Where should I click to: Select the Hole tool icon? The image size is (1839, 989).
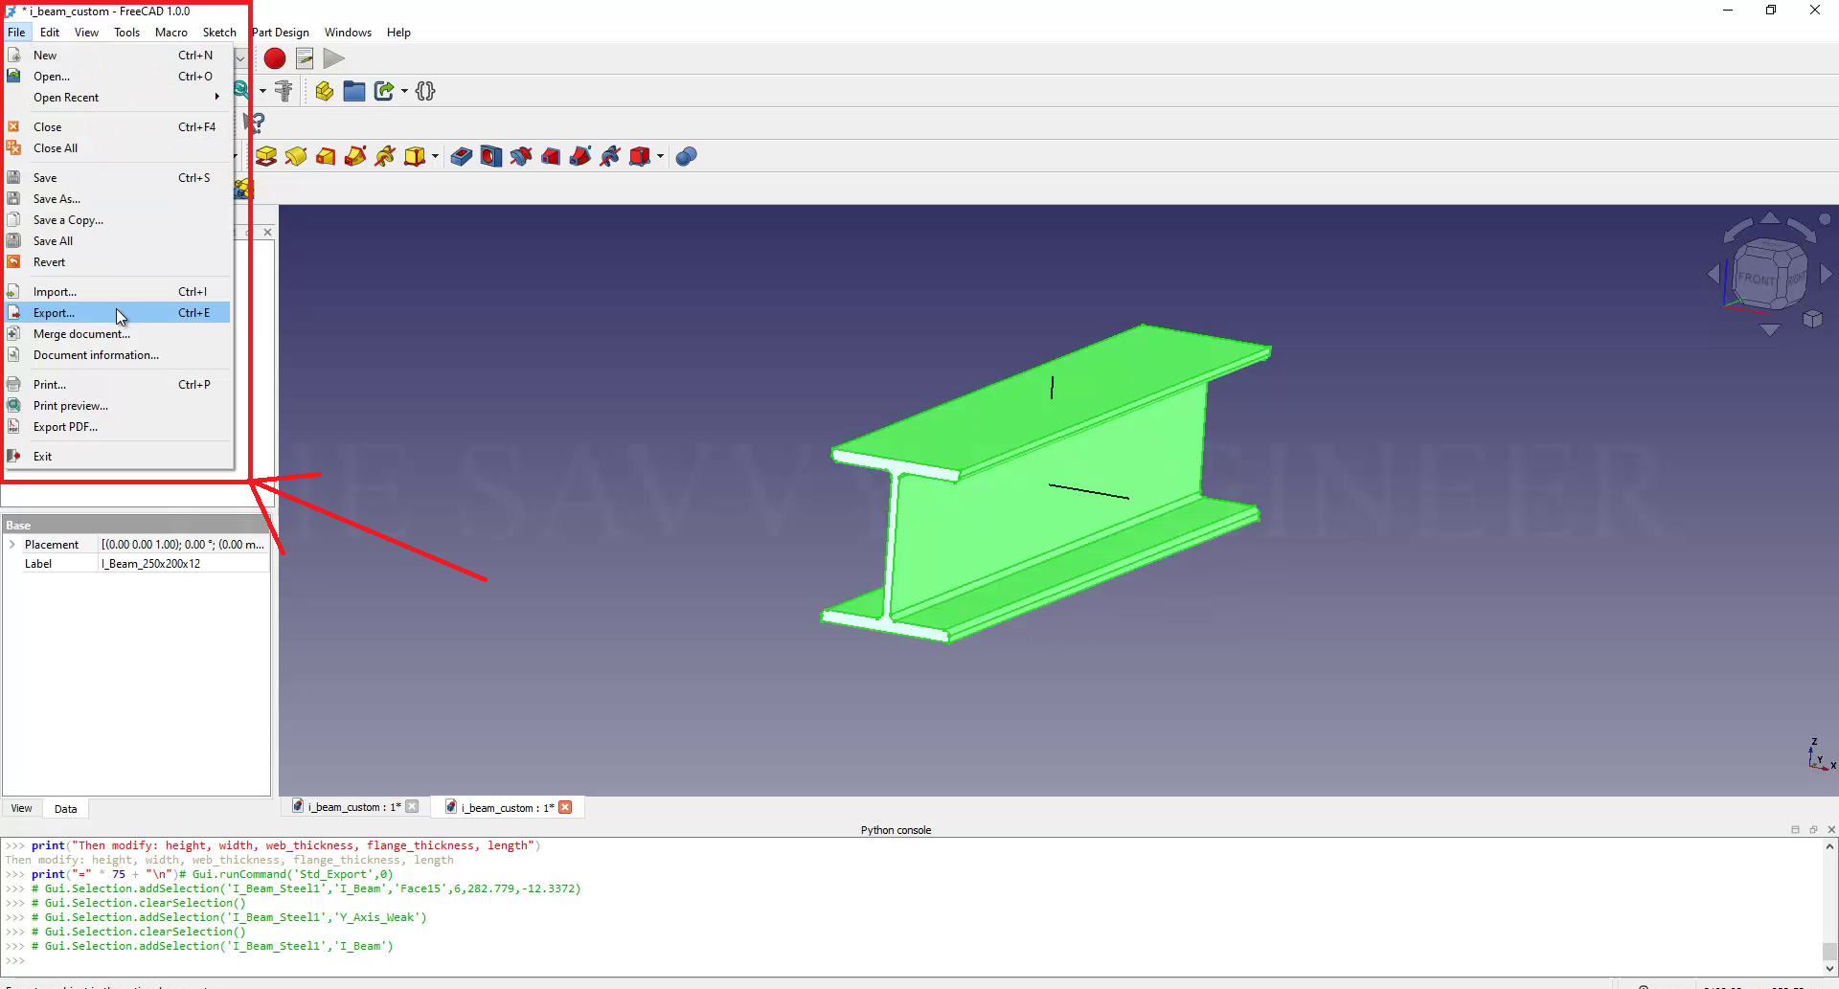coord(491,156)
